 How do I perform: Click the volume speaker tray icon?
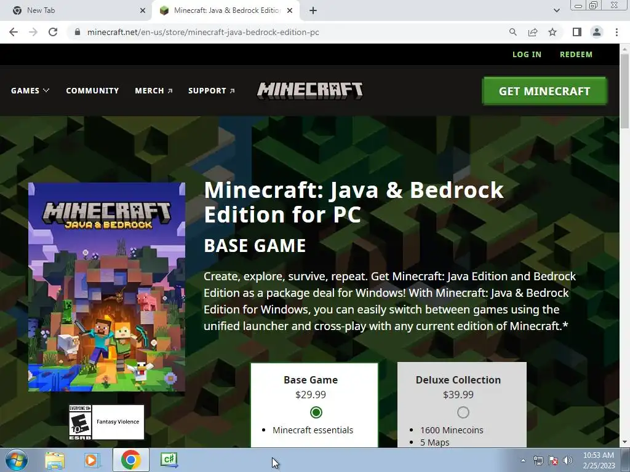(568, 460)
